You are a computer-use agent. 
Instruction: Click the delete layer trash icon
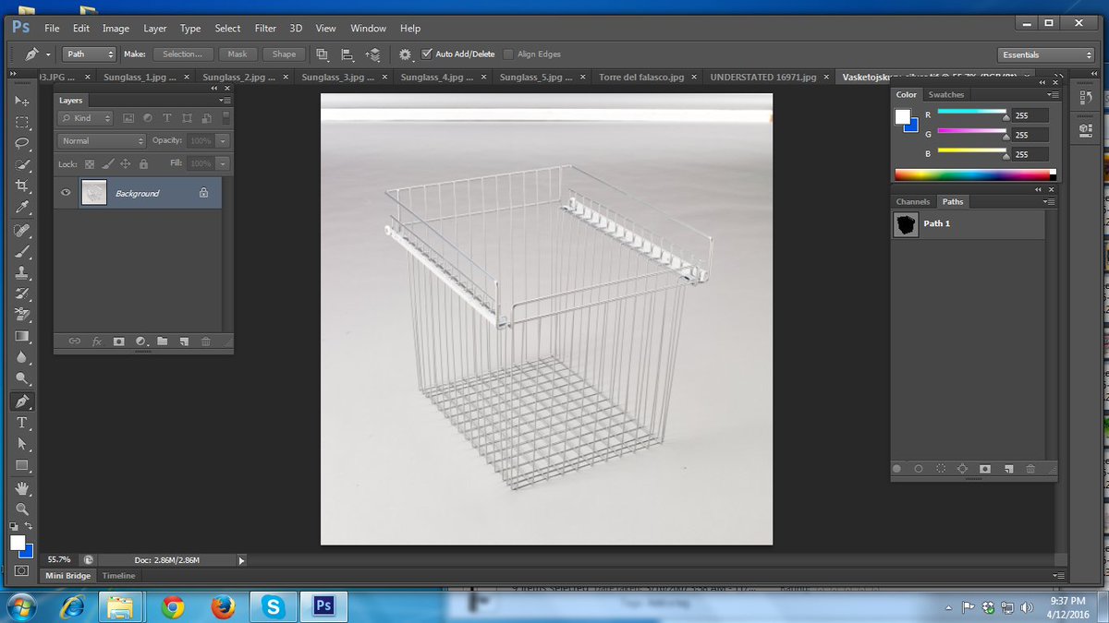205,341
